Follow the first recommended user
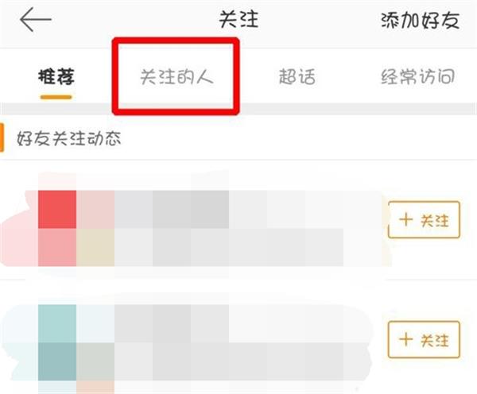This screenshot has height=394, width=477. [424, 219]
